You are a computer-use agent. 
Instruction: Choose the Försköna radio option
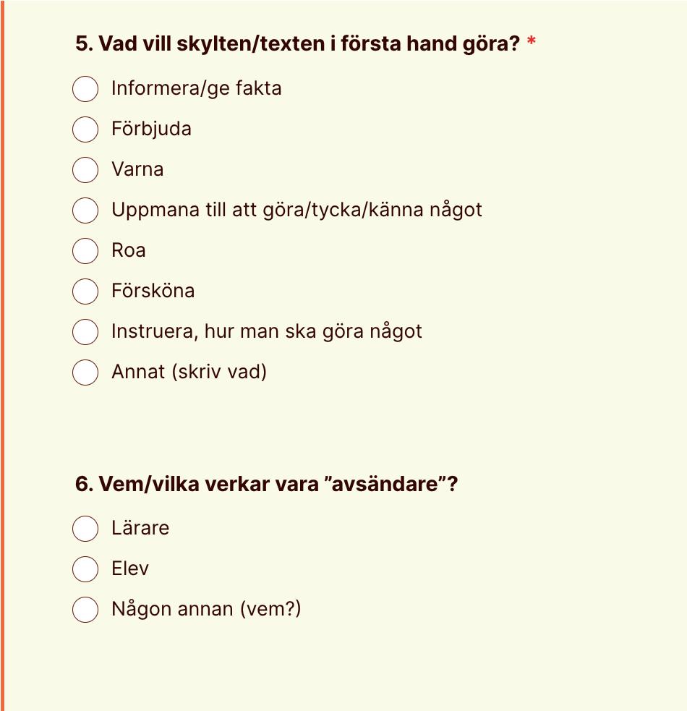pyautogui.click(x=85, y=291)
